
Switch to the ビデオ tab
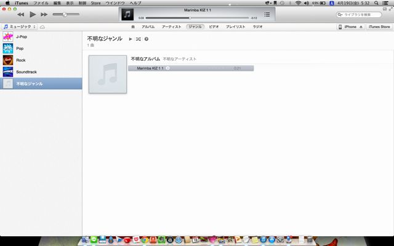tap(214, 26)
